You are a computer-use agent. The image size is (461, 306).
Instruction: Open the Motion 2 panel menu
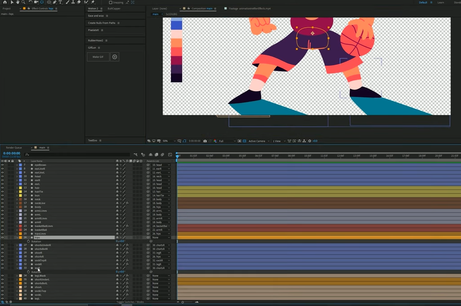pyautogui.click(x=102, y=9)
